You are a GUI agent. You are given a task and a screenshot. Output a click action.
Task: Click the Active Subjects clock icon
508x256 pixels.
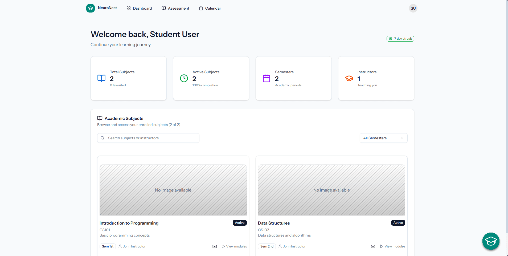coord(184,78)
